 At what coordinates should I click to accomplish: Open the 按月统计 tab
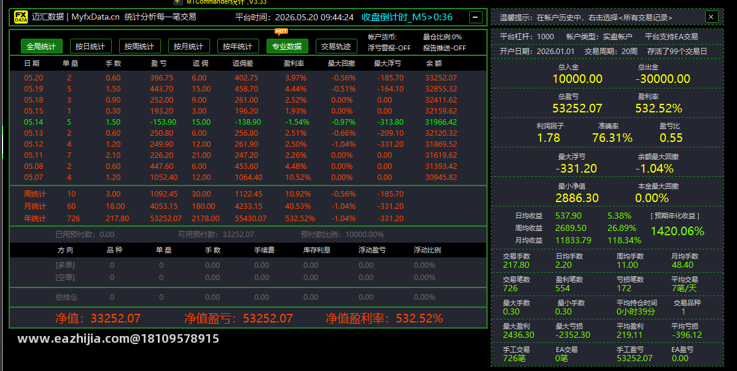pos(189,46)
